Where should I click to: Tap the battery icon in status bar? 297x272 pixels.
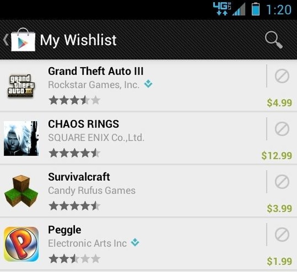255,9
